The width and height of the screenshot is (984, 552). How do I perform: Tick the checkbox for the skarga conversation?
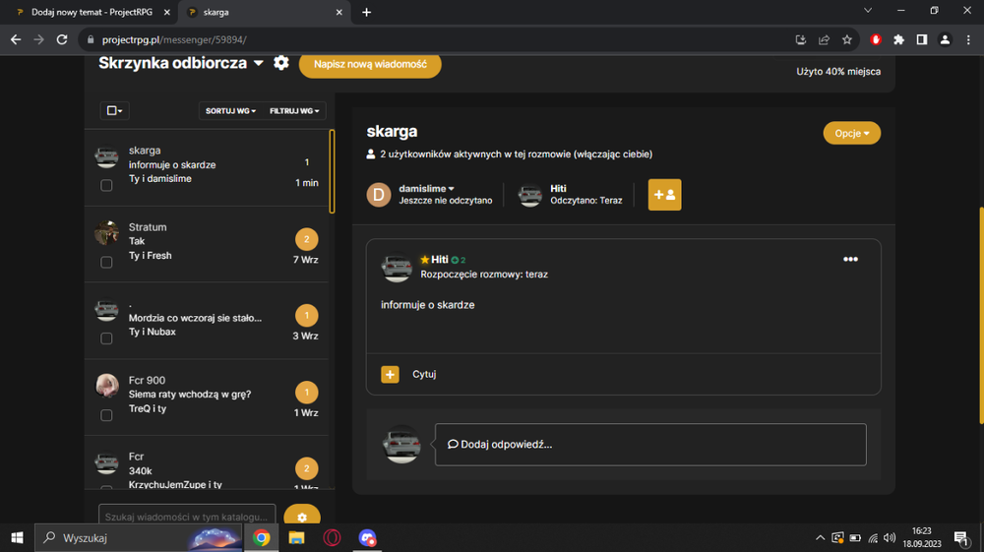tap(106, 186)
